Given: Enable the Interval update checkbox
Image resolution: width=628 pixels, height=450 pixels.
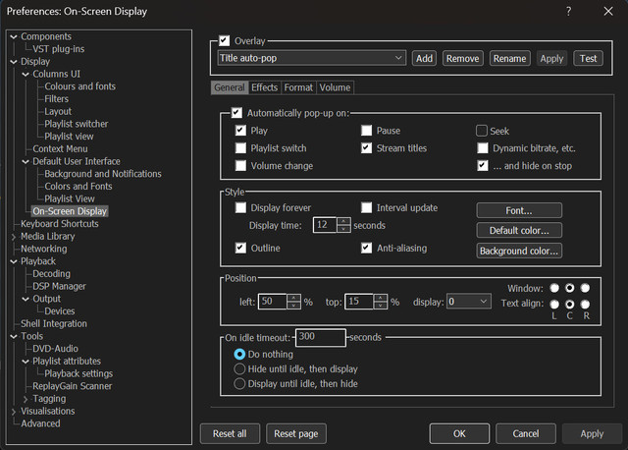Looking at the screenshot, I should (366, 207).
